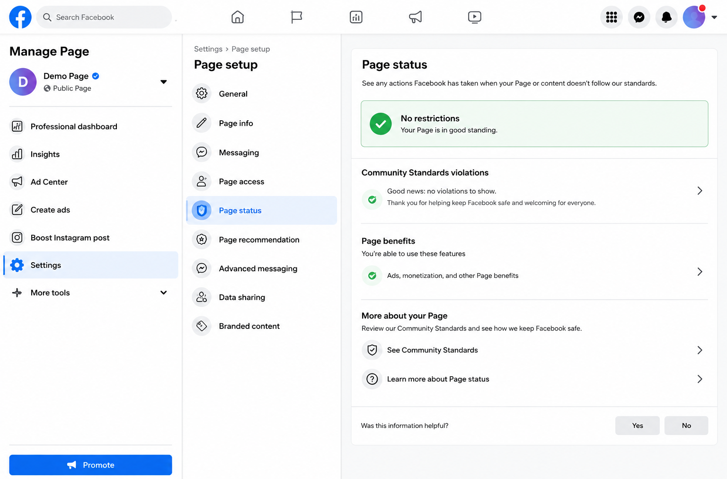Open the notifications bell
Image resolution: width=727 pixels, height=479 pixels.
[666, 17]
